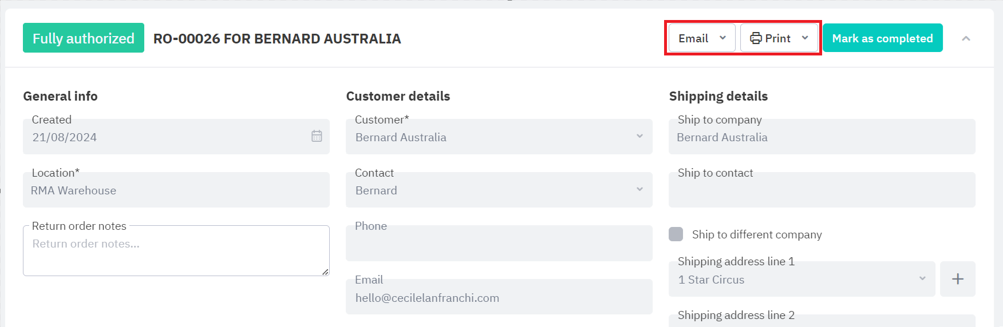Viewport: 1003px width, 327px height.
Task: Click the Created date field 21/08/2024
Action: 166,137
